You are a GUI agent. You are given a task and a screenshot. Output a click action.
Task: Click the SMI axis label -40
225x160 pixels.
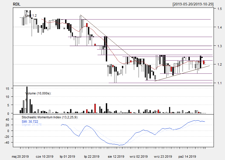(x=7, y=143)
